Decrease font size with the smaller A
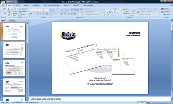 pos(54,10)
